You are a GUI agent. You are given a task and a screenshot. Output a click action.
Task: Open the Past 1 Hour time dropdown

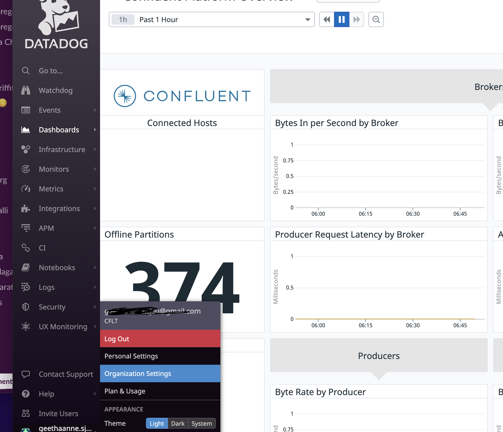point(212,19)
